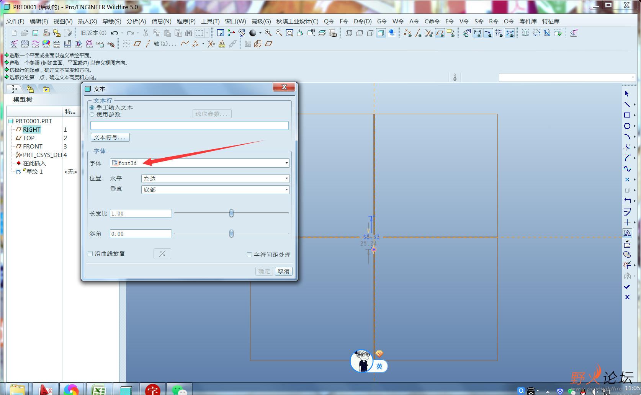Screen dimensions: 641x395
Task: Select the 使用参数 radio button
Action: (x=92, y=114)
